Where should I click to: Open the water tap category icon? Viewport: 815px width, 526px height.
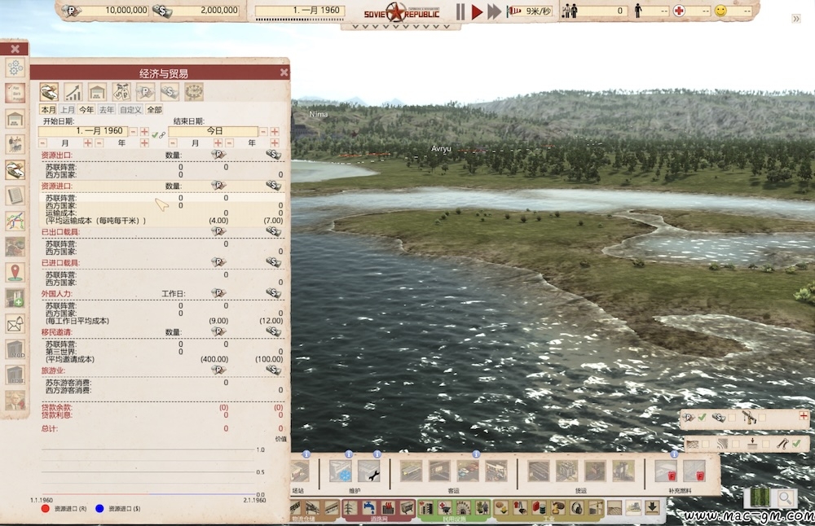[369, 508]
